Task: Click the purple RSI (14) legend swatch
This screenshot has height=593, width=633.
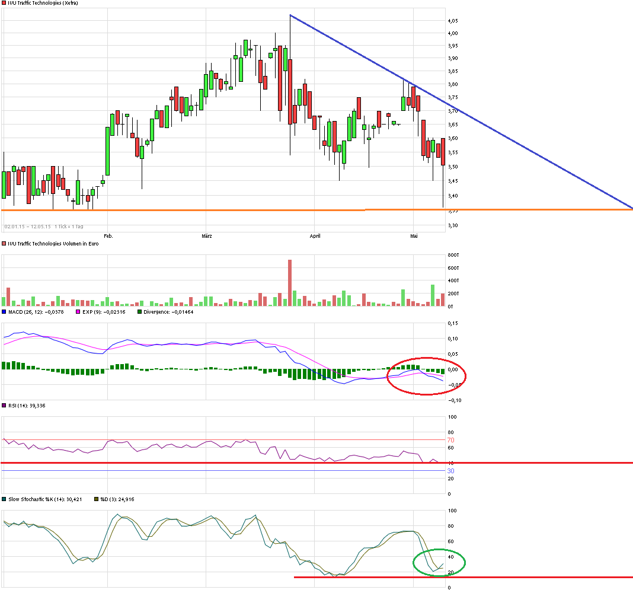Action: click(x=4, y=406)
